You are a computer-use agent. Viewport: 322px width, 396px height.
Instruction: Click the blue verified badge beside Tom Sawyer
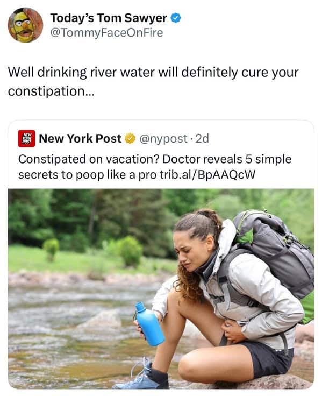tap(176, 18)
